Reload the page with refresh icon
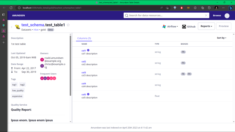235x132 pixels. coord(11,8)
